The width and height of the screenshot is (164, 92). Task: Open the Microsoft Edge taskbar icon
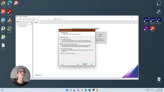coord(86,90)
